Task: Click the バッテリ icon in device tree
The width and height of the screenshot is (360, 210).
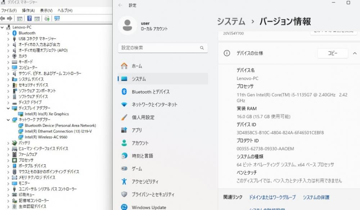Action: pos(14,143)
